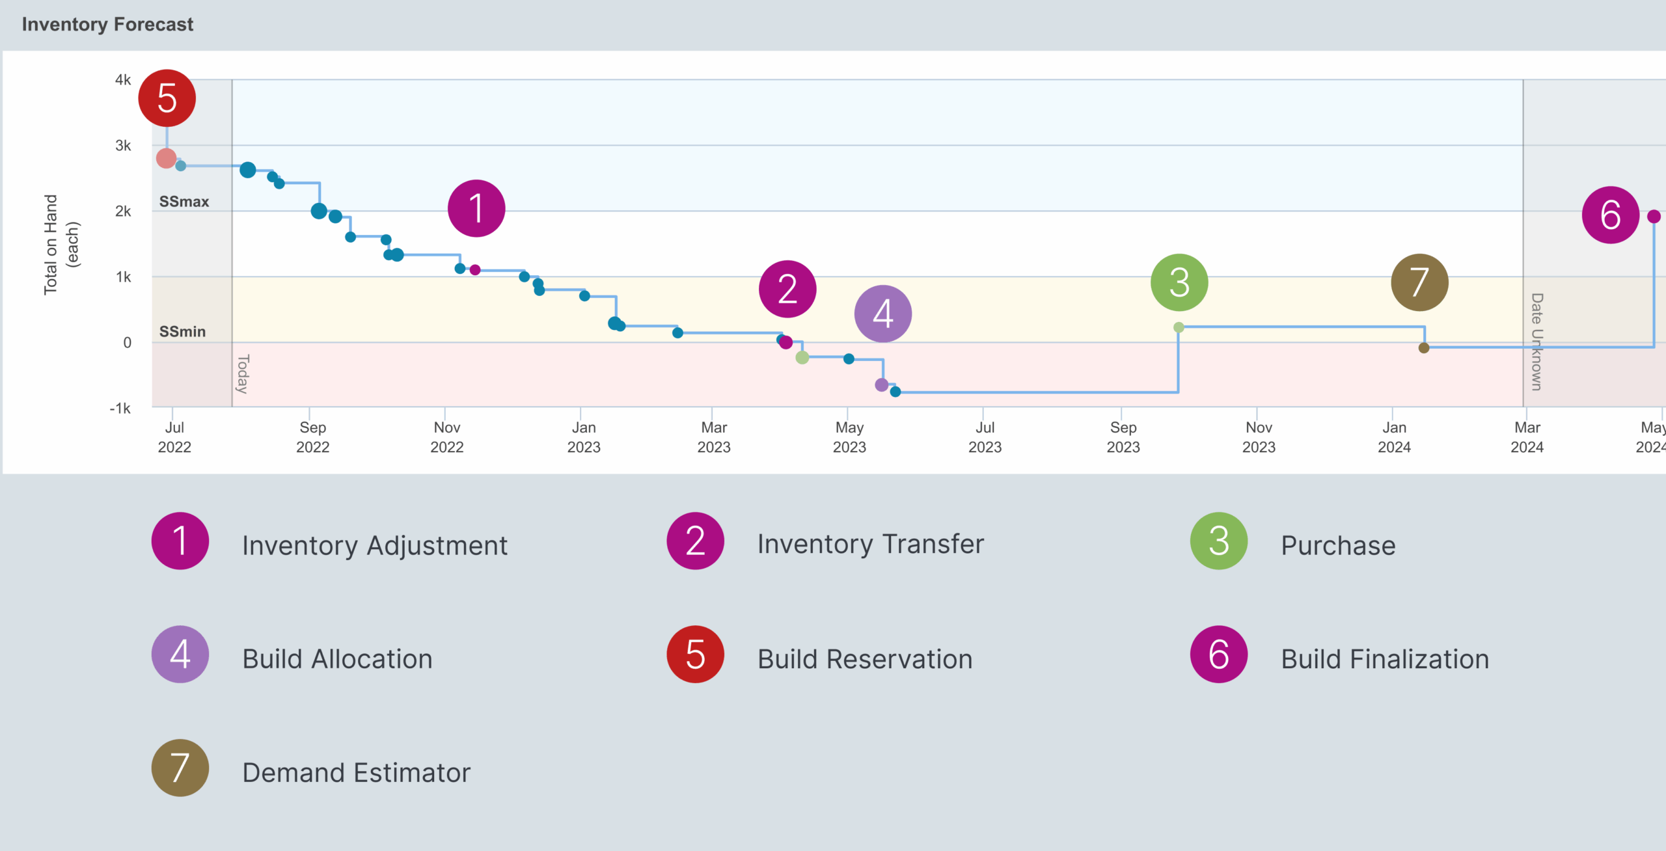Image resolution: width=1666 pixels, height=851 pixels.
Task: Click purple marker 4 on the chart
Action: coord(883,314)
